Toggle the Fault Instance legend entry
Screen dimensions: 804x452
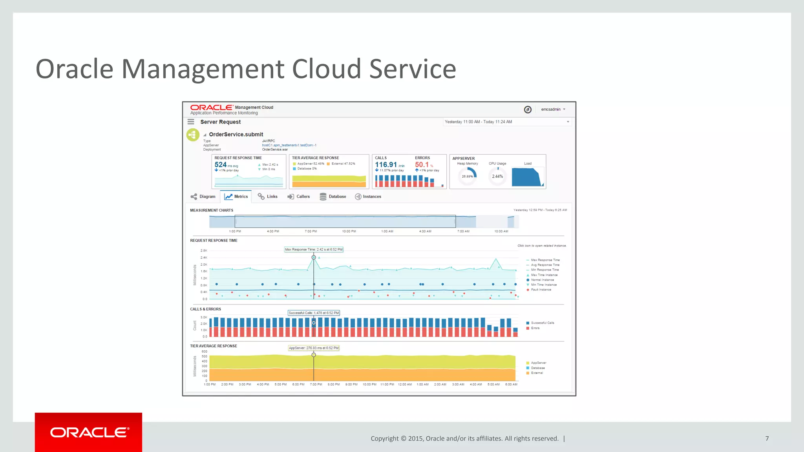(539, 290)
